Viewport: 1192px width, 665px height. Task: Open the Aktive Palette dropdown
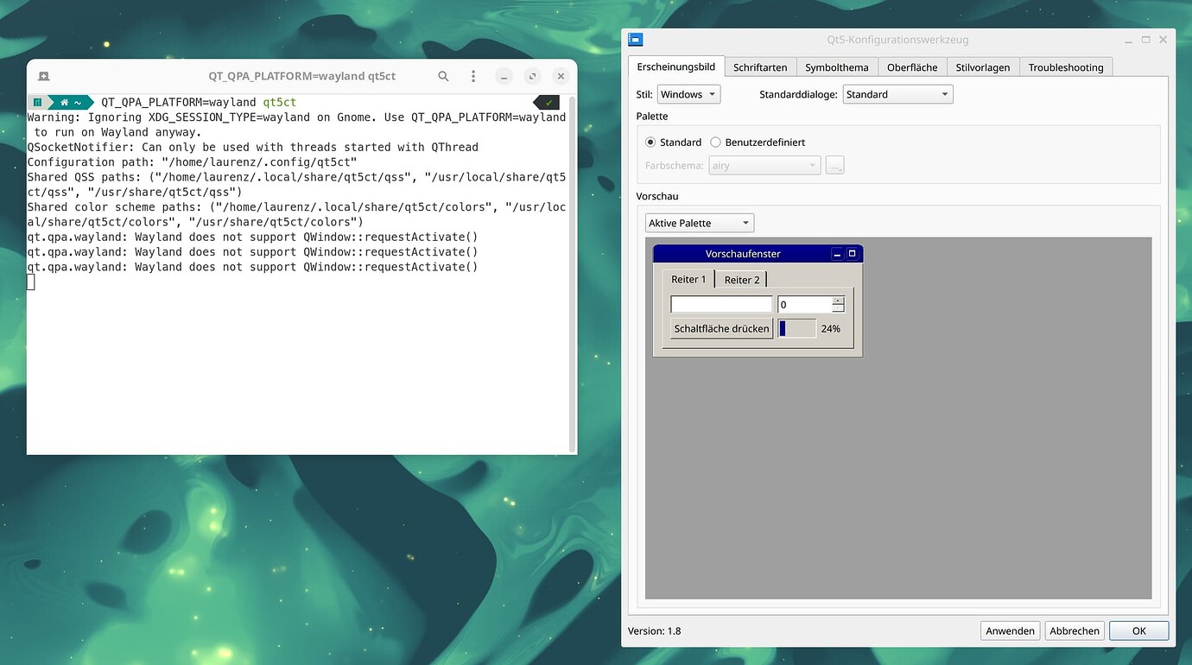pyautogui.click(x=699, y=223)
